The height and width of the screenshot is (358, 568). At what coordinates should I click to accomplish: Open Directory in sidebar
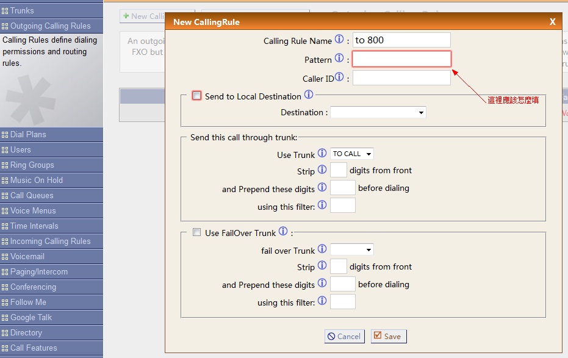51,332
